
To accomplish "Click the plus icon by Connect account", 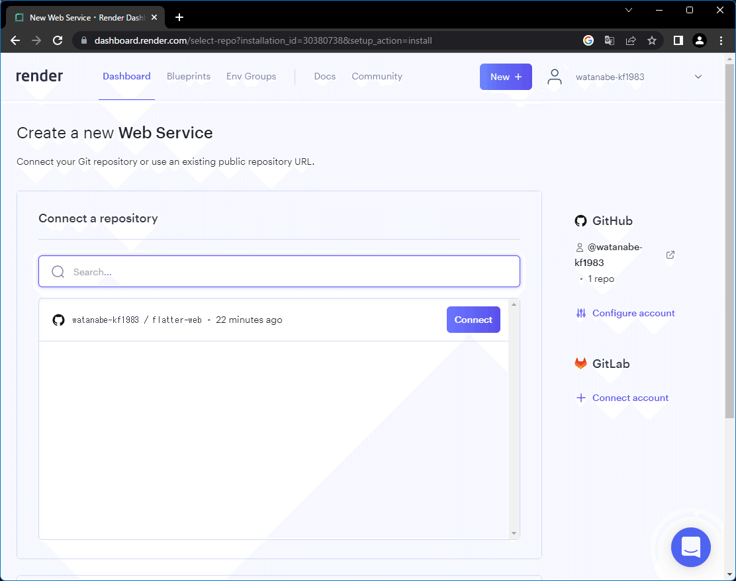I will pyautogui.click(x=581, y=398).
